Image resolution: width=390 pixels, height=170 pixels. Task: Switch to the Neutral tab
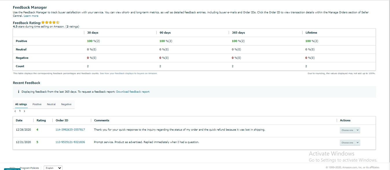point(51,104)
